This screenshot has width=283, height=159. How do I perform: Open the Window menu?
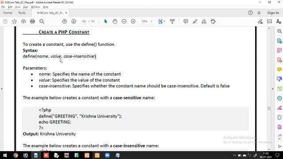(35, 7)
